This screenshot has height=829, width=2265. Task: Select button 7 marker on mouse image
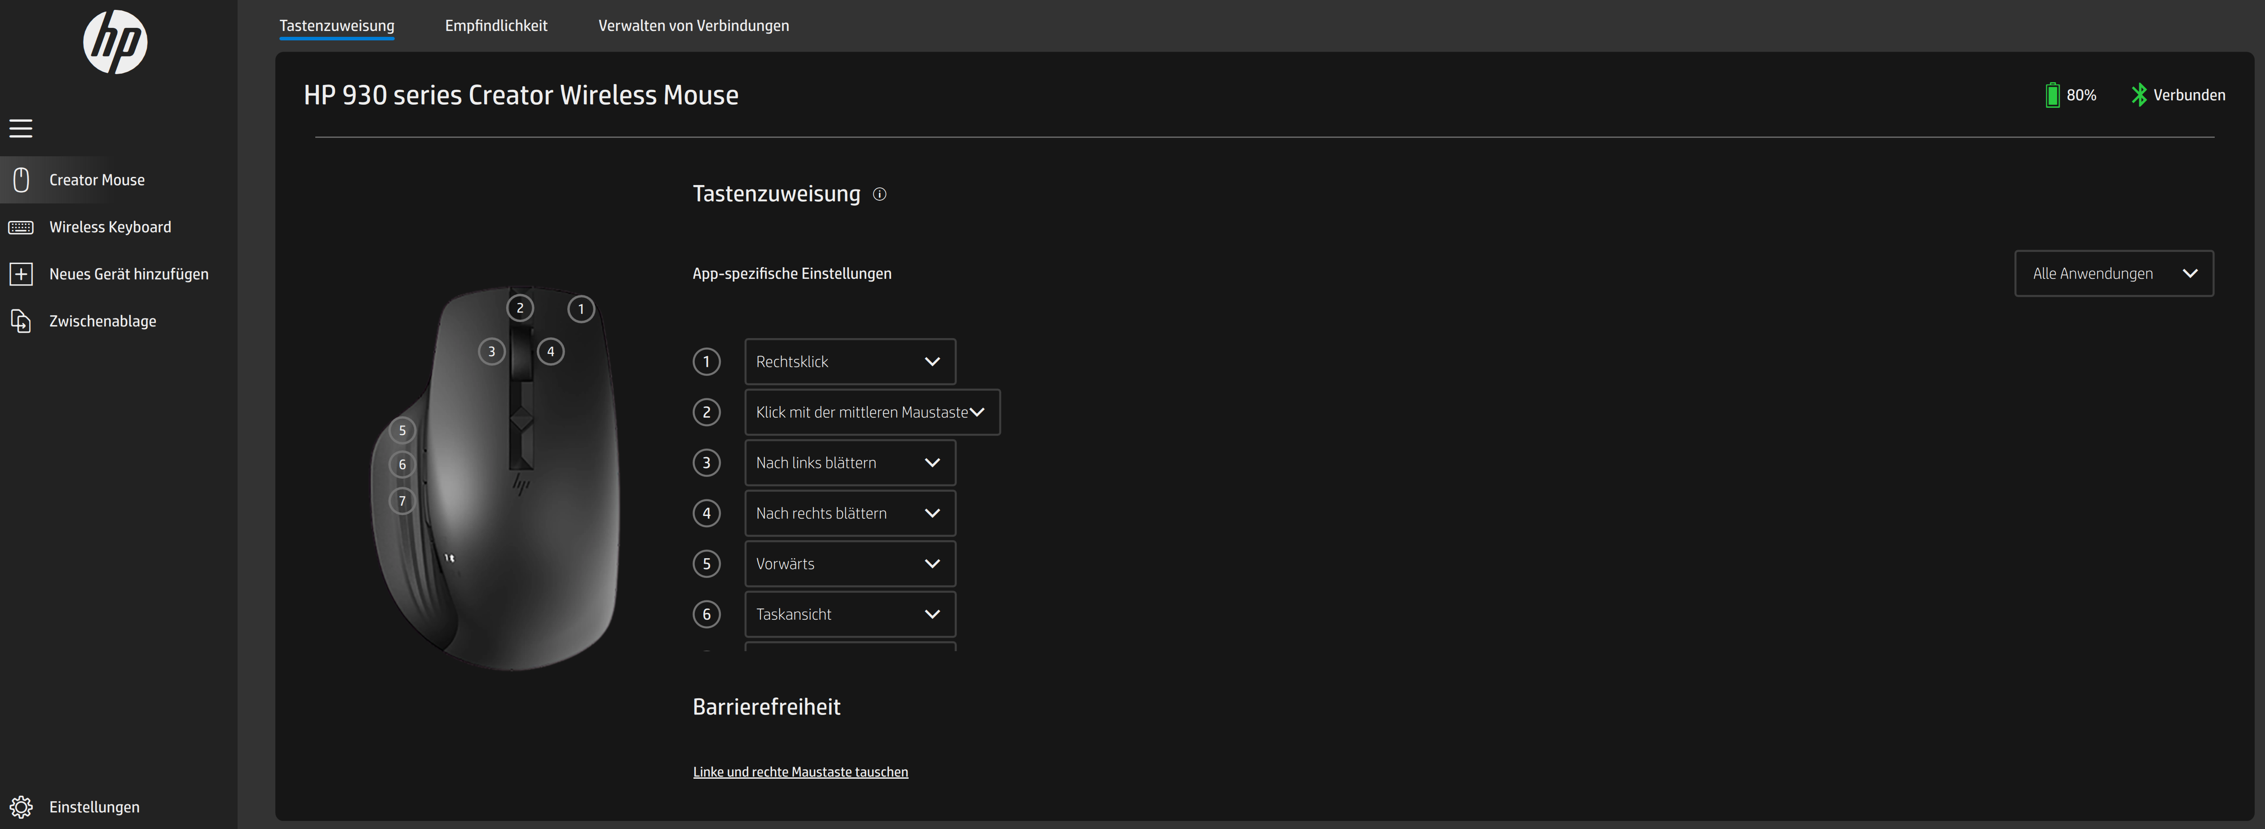(403, 501)
